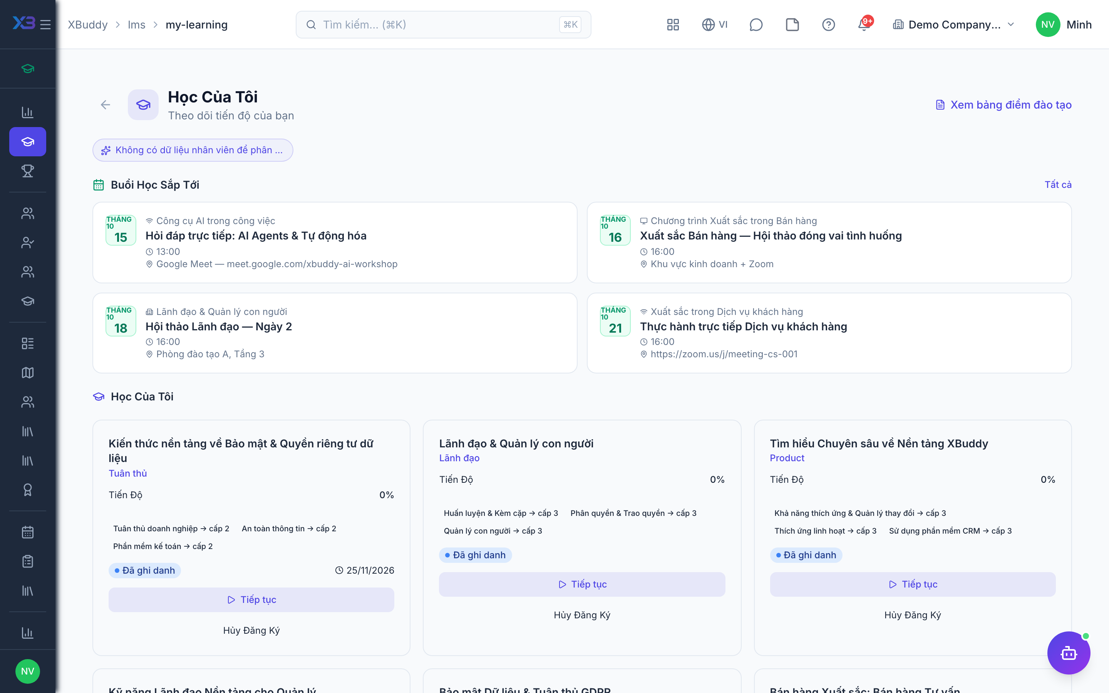1109x693 pixels.
Task: Open the map icon in the sidebar
Action: [27, 373]
